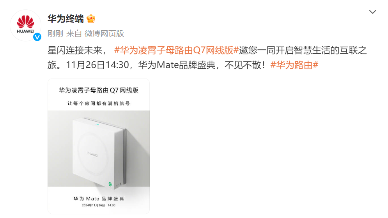Click the 2024年11月26日 14:30 date in poster
388x218 pixels.
click(99, 205)
